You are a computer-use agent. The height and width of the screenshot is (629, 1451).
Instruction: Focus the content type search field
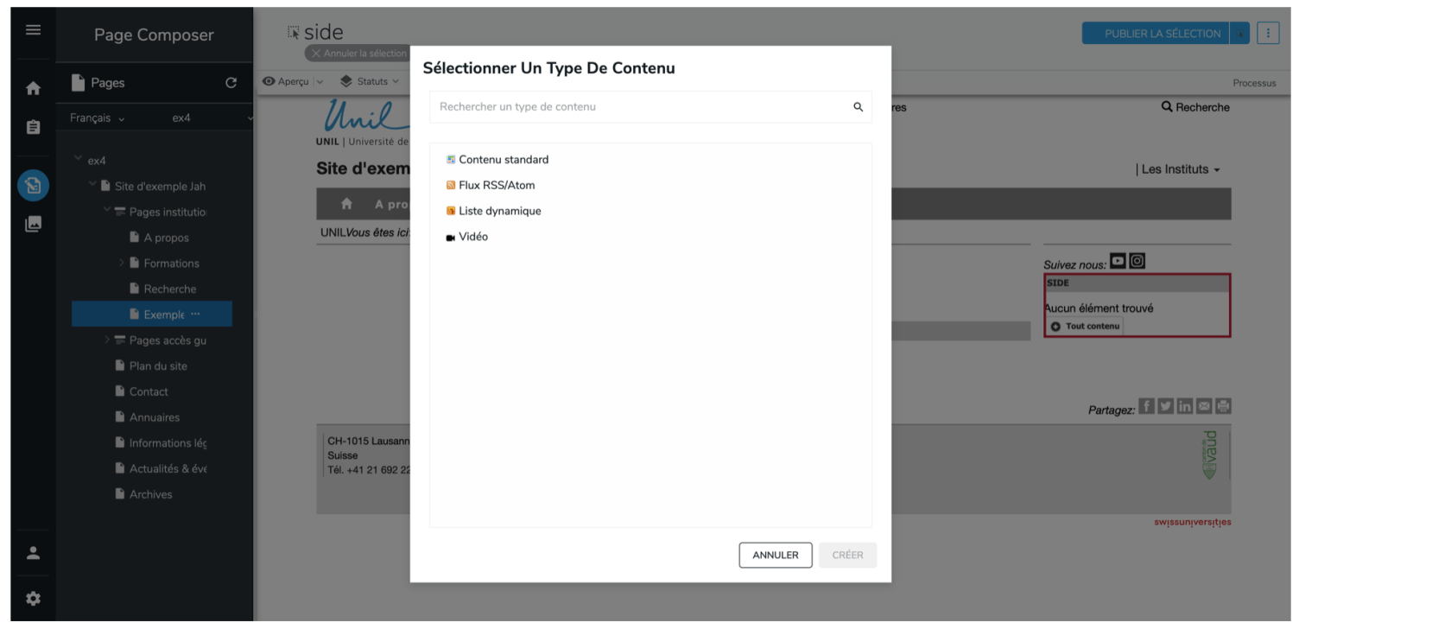(639, 107)
